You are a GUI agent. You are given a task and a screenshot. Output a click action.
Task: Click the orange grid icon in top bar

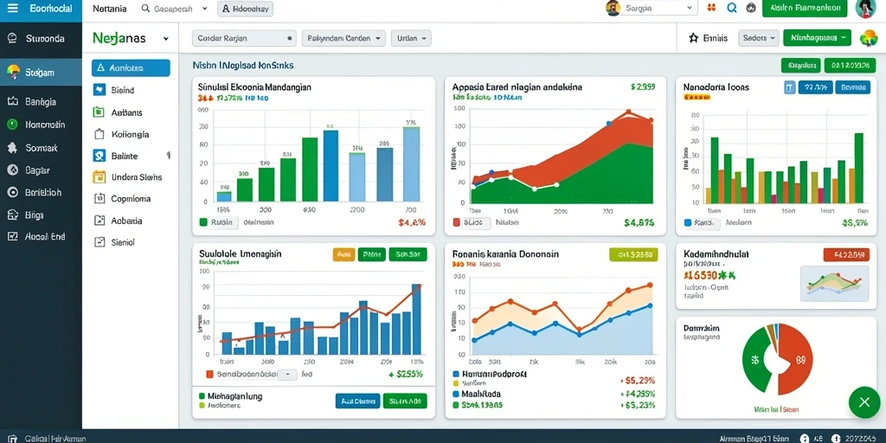click(711, 8)
